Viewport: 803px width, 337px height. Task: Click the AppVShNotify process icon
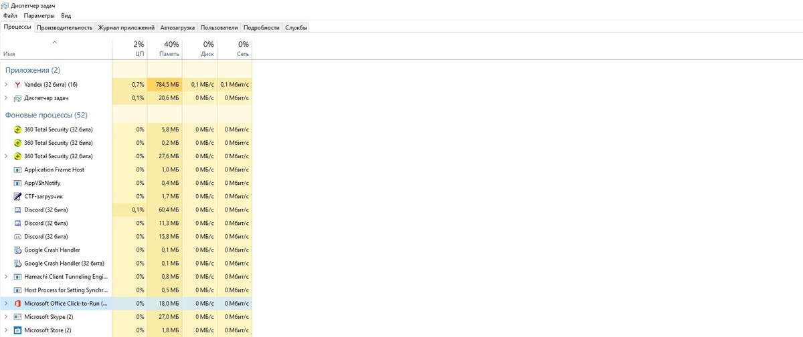[17, 183]
